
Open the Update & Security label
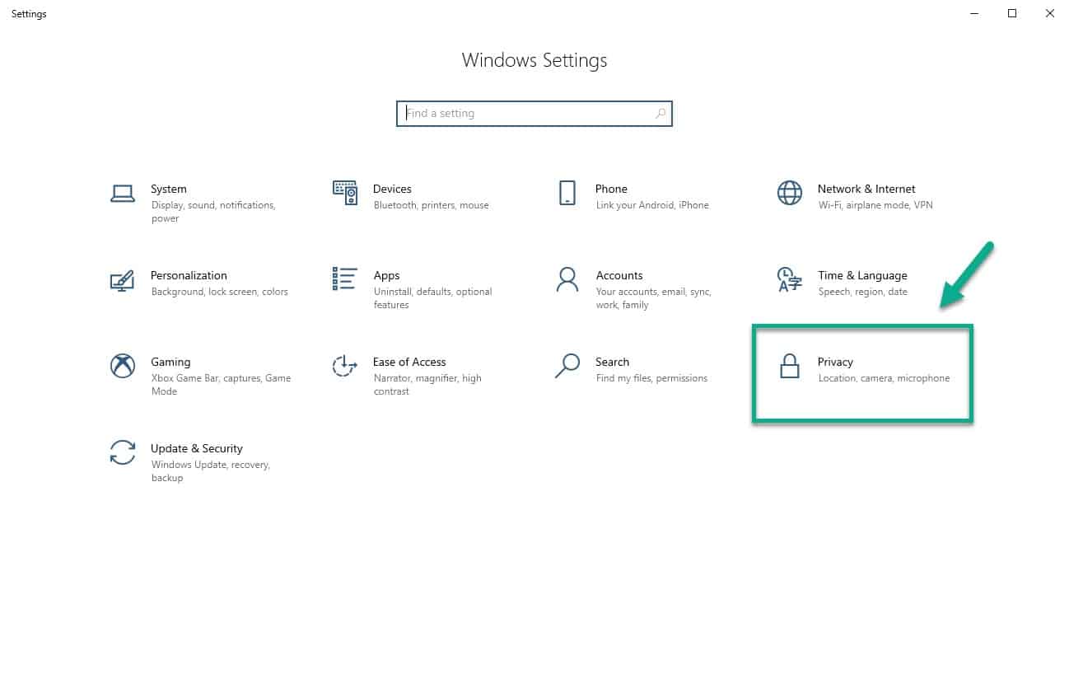pyautogui.click(x=197, y=448)
